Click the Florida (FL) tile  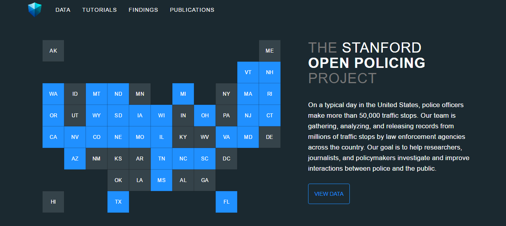pyautogui.click(x=226, y=202)
